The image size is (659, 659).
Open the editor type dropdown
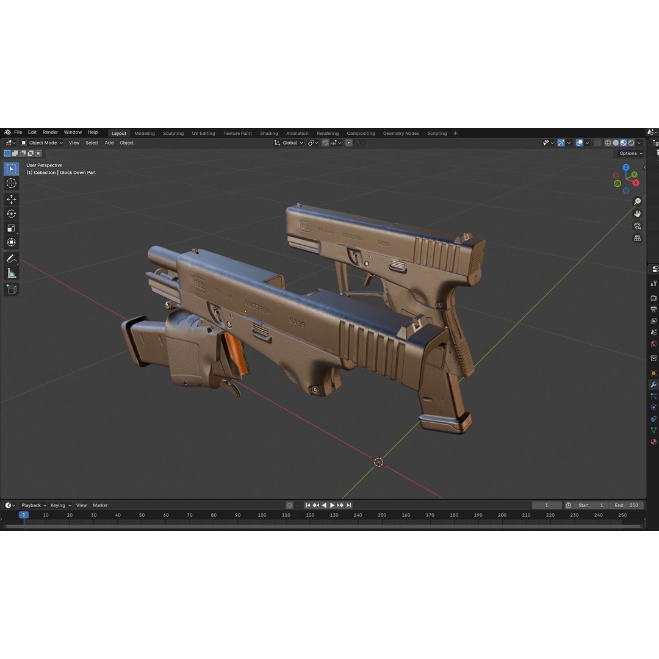tap(10, 143)
